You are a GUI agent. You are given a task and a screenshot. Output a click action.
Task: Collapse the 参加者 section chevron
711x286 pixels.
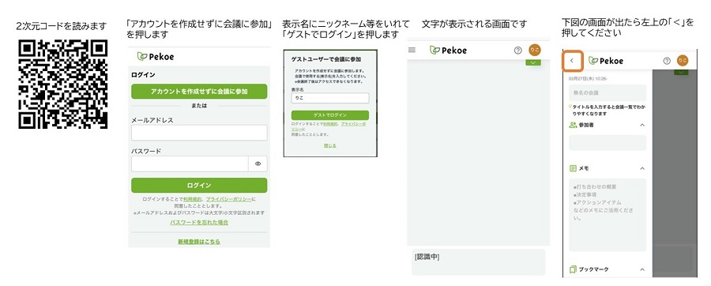point(642,125)
